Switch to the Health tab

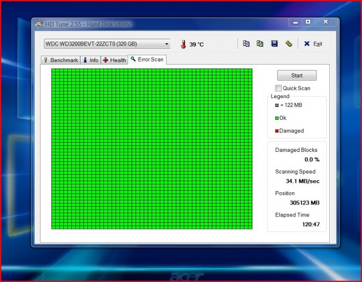tap(114, 60)
